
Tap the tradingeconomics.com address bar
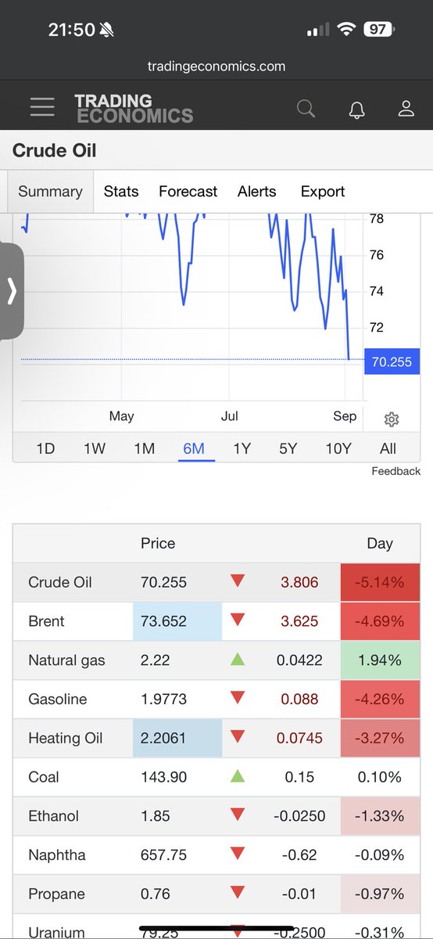tap(216, 67)
